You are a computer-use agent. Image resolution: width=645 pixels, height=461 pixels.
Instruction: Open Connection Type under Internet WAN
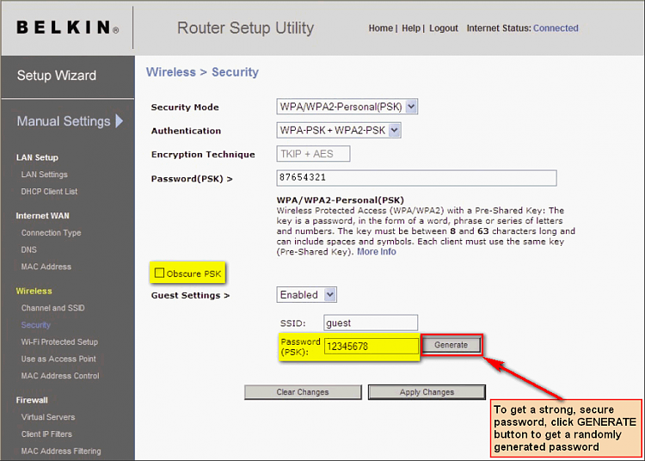51,233
